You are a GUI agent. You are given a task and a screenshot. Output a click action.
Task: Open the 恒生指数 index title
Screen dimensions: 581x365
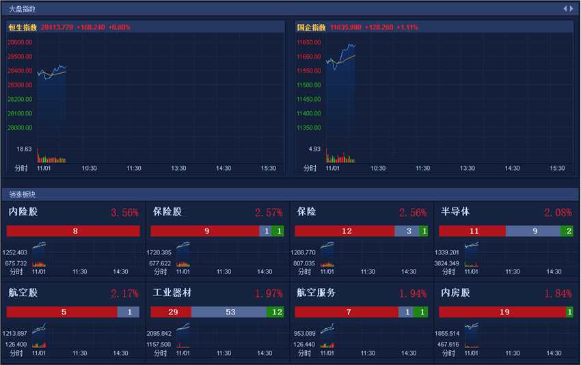[x=23, y=27]
